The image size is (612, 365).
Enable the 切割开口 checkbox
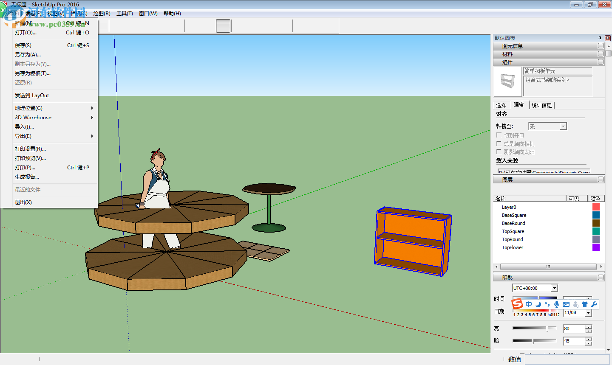[499, 135]
